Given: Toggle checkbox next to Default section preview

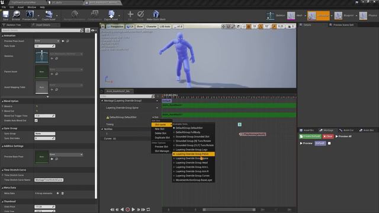Looking at the screenshot, I should (x=329, y=143).
